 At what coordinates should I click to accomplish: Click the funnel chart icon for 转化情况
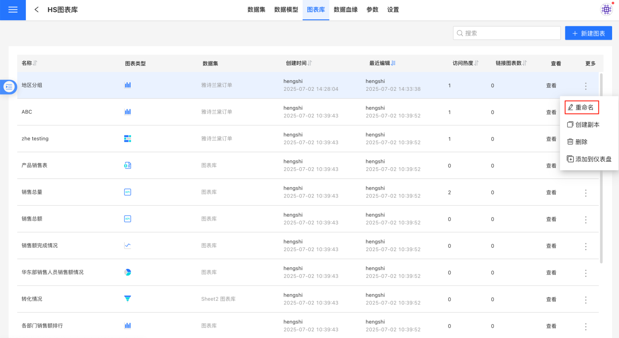click(128, 299)
